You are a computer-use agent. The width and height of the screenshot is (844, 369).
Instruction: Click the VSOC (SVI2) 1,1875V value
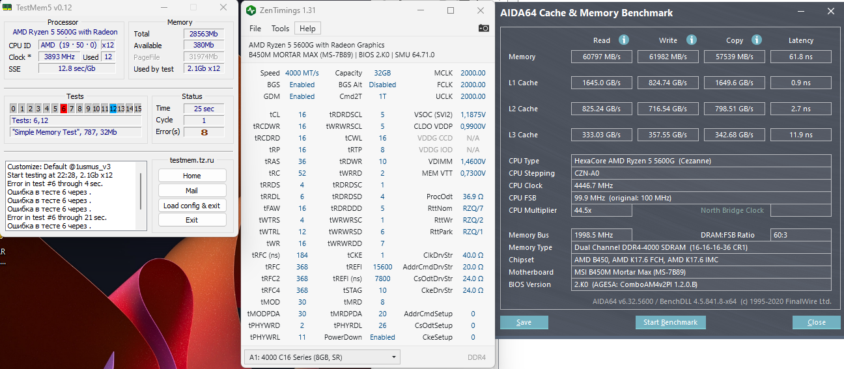coord(472,115)
